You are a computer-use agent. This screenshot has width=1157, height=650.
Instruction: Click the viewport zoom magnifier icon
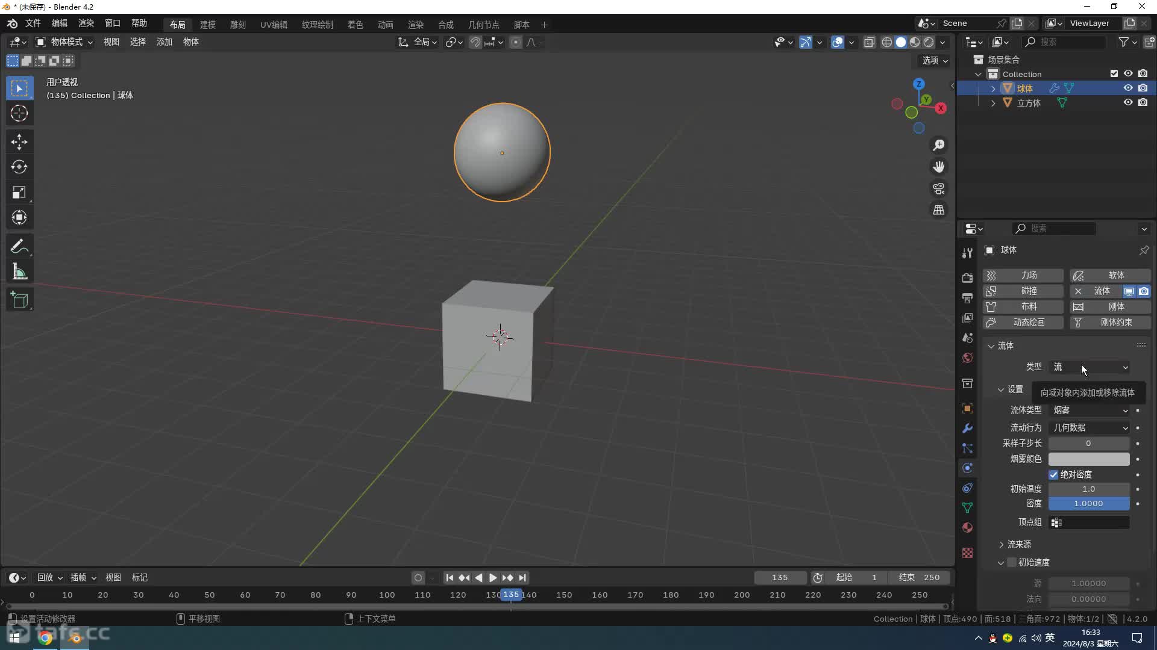click(939, 145)
